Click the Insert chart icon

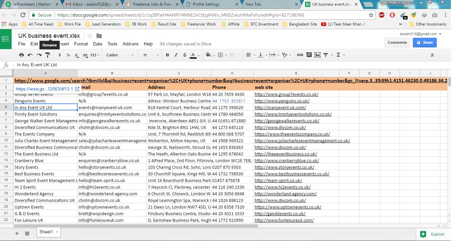point(317,55)
